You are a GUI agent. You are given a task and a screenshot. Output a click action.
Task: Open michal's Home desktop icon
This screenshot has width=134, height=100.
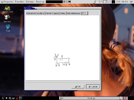click(8, 9)
